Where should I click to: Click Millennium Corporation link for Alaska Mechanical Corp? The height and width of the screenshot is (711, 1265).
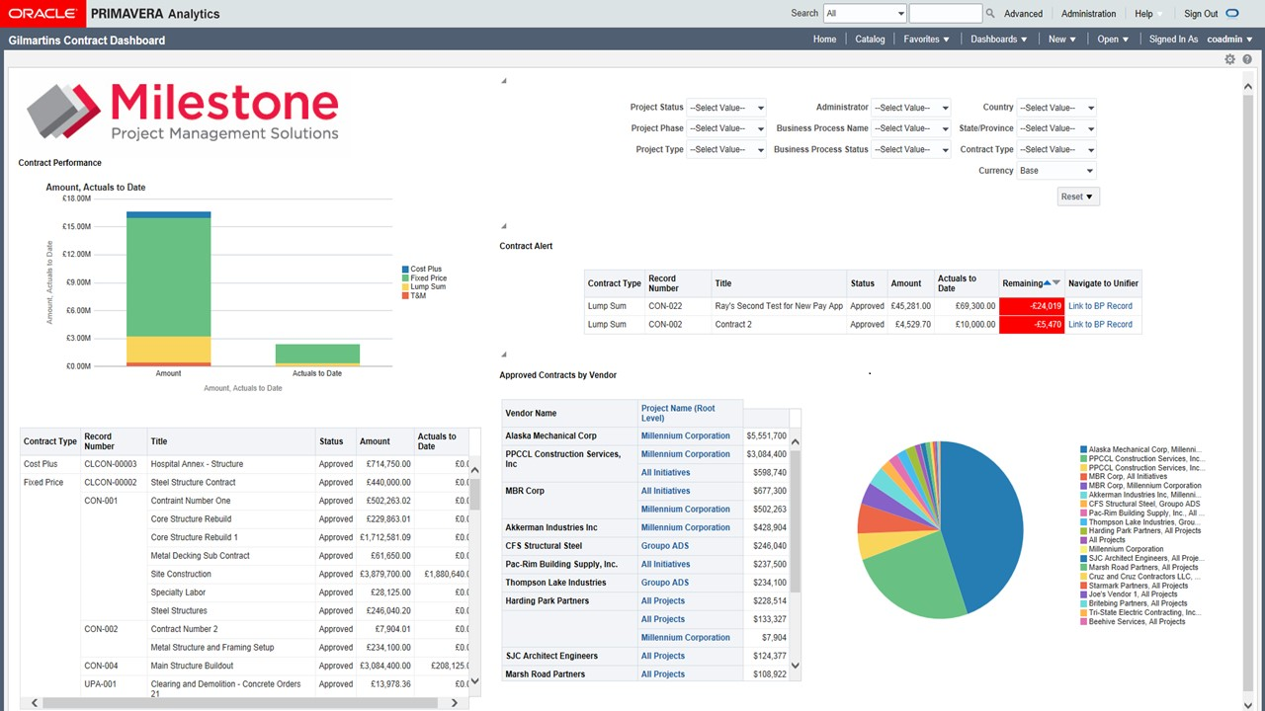pyautogui.click(x=685, y=435)
